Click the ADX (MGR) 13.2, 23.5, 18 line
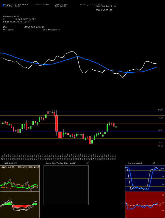Viewport: 165px width, 218px height. 23,27
